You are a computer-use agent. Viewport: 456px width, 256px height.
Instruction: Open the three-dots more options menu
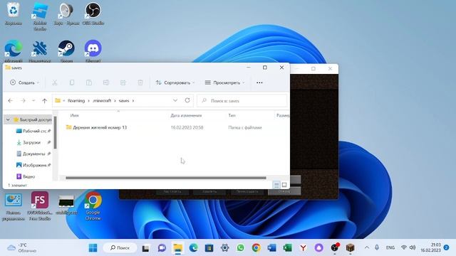pyautogui.click(x=259, y=82)
